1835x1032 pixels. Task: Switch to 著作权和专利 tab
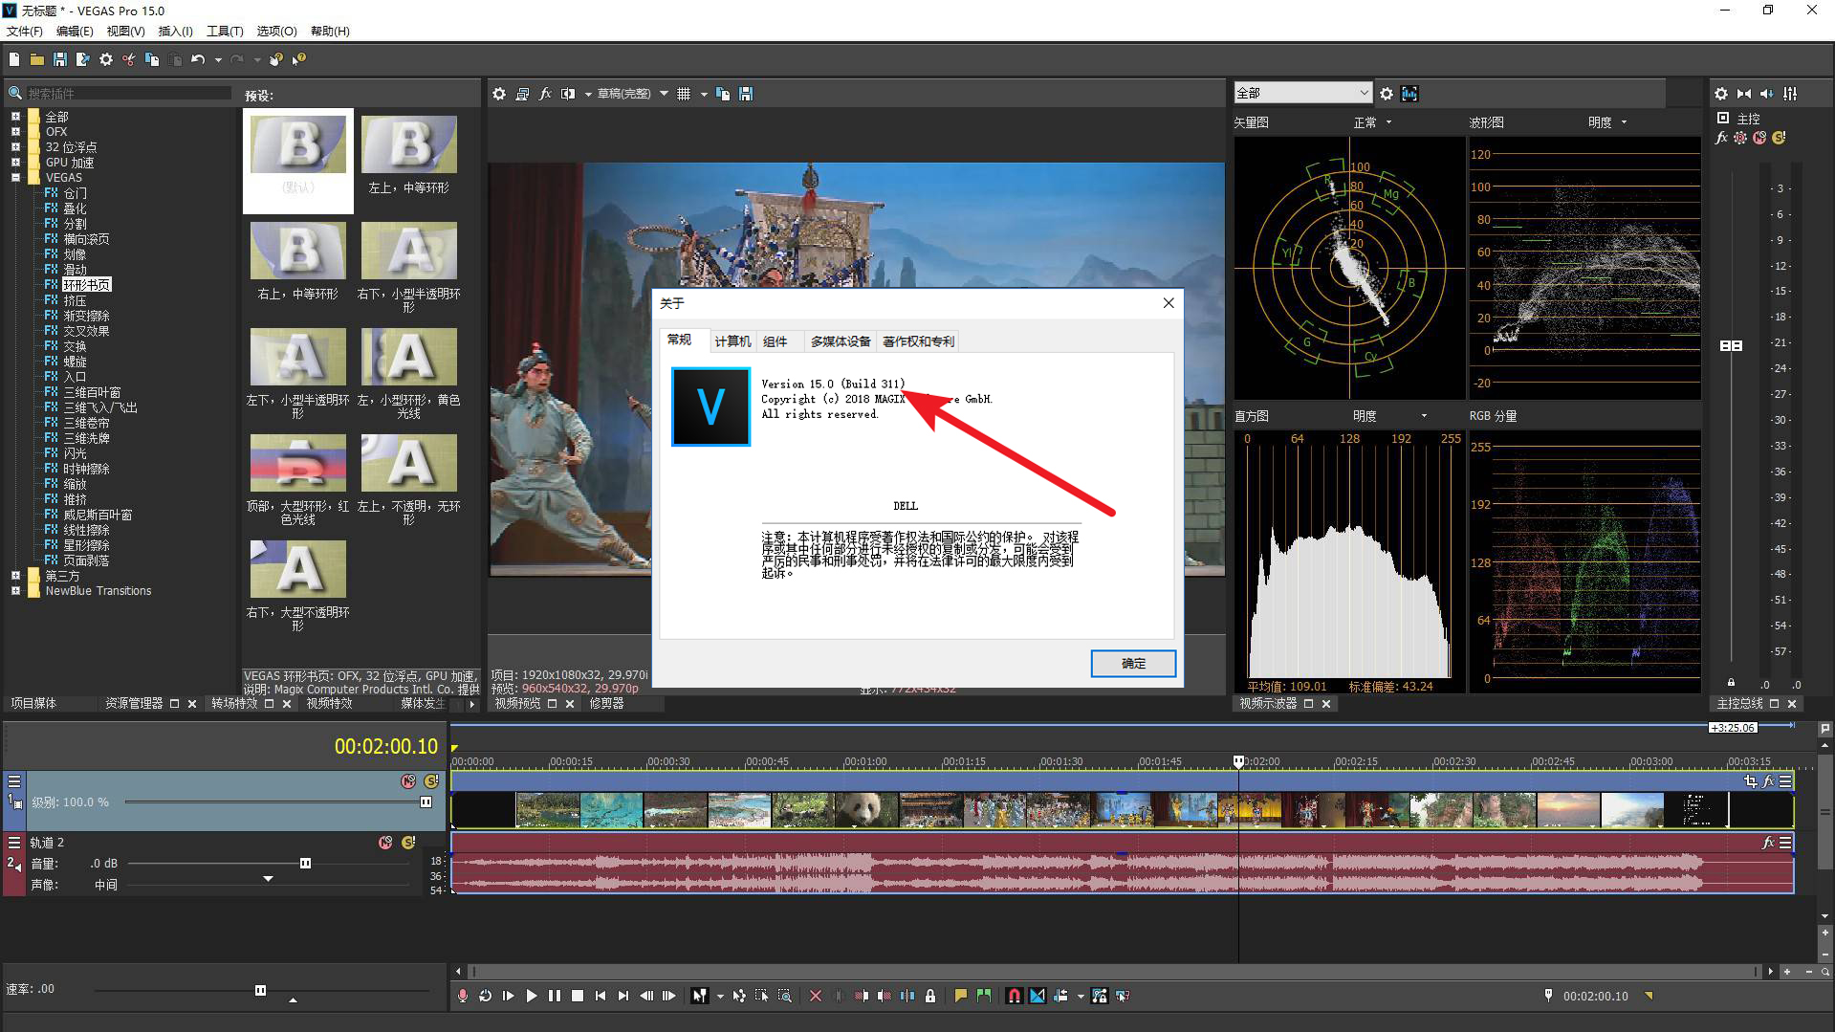(x=918, y=341)
